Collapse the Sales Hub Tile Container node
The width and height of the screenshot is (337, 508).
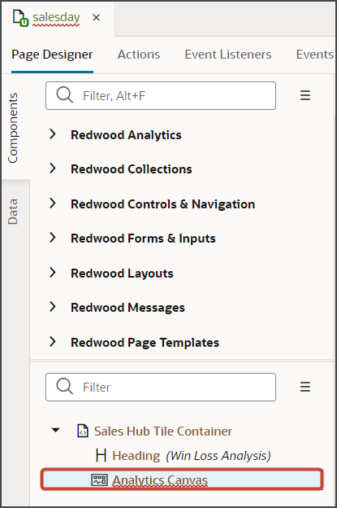pos(55,430)
